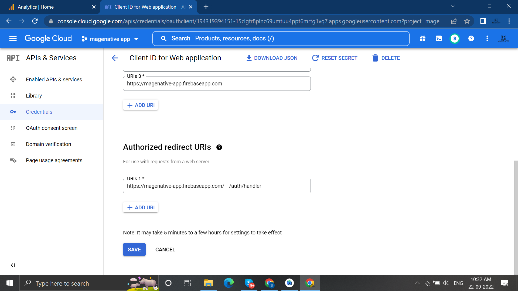This screenshot has width=518, height=291.
Task: Click the Authorized redirect URIs help tooltip
Action: tap(219, 147)
